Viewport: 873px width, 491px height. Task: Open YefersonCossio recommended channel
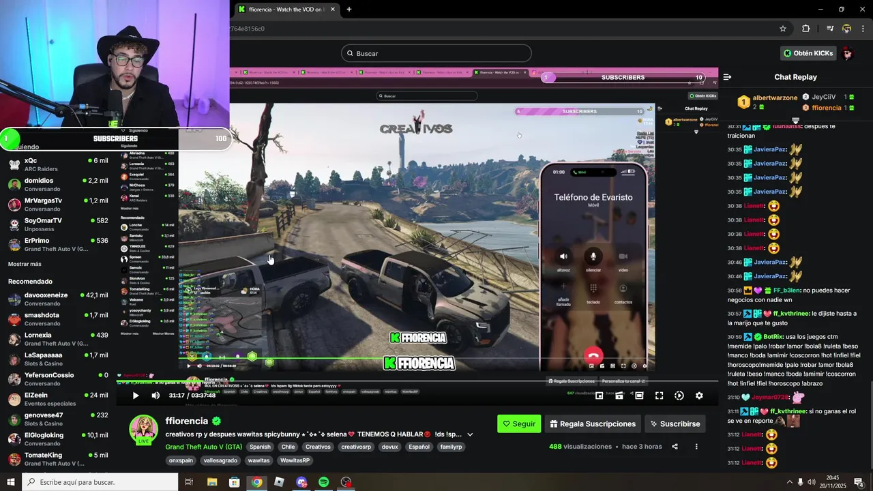point(58,379)
